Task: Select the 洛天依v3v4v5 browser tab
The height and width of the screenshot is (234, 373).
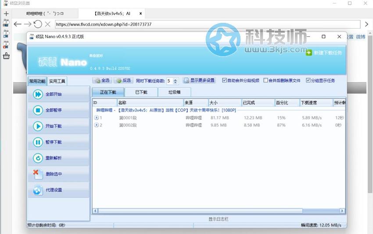Action: (x=112, y=14)
